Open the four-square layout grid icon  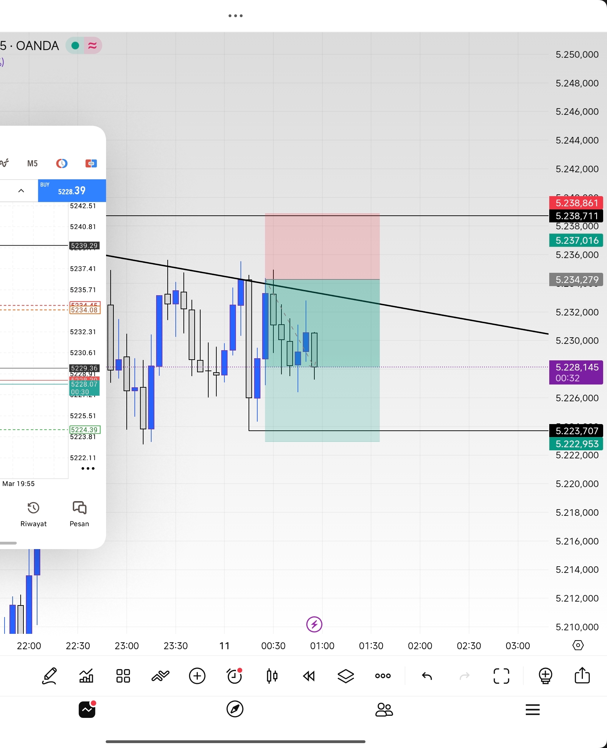point(123,676)
